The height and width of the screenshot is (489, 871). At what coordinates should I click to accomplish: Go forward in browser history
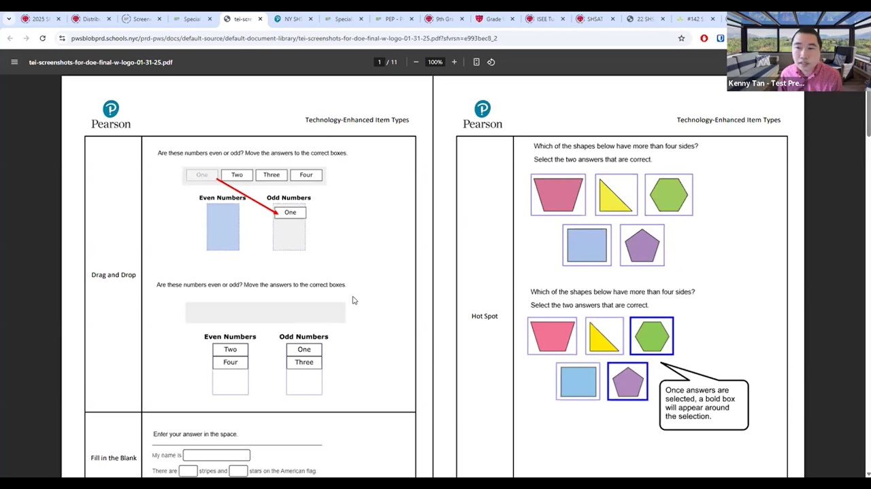(27, 38)
